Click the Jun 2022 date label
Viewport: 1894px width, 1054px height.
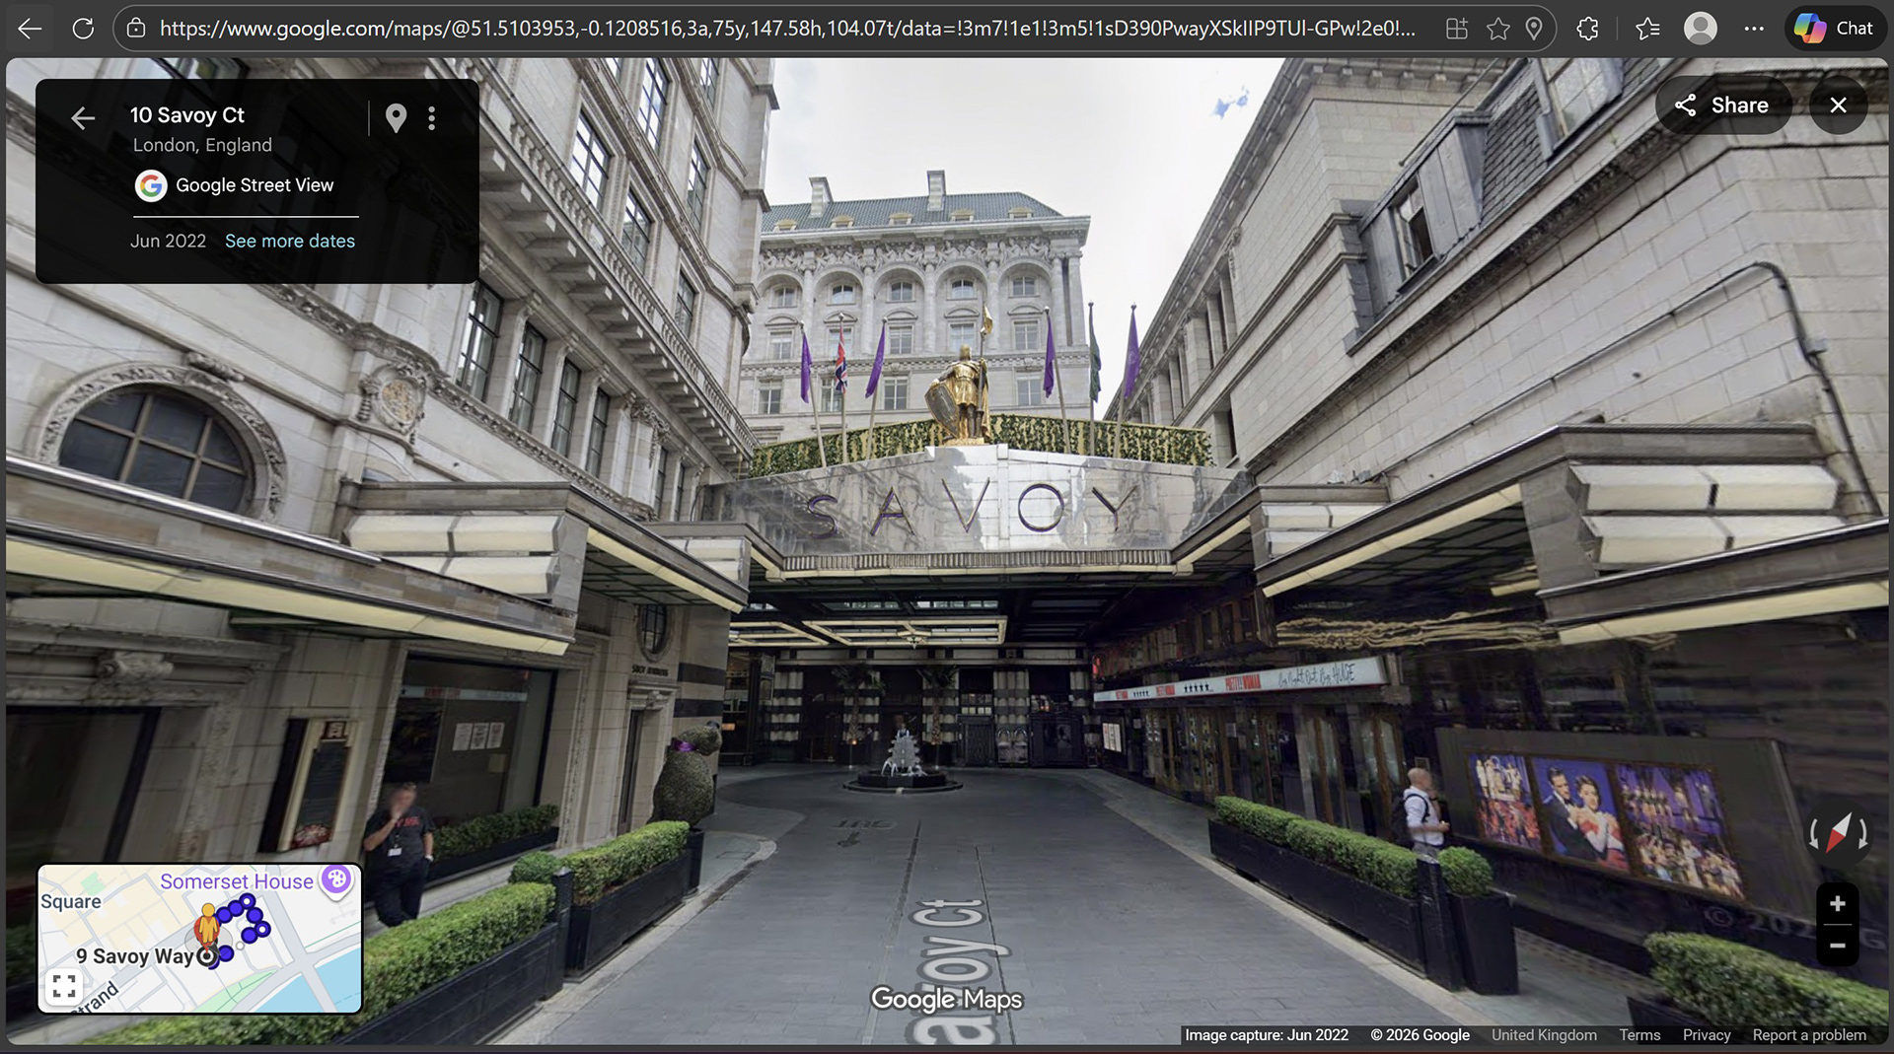click(169, 241)
